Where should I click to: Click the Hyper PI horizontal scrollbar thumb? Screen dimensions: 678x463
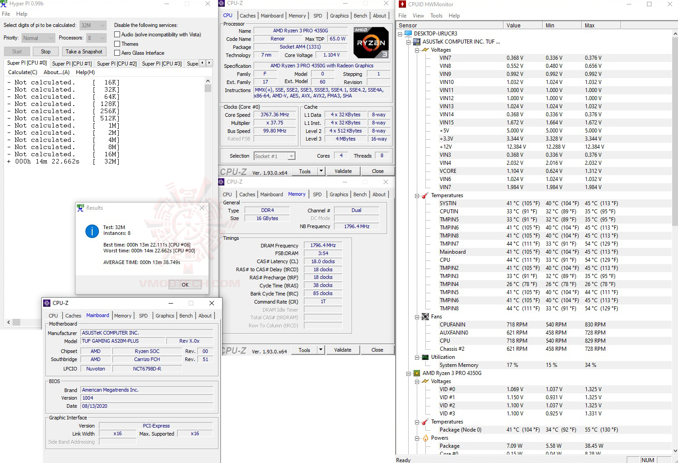16,322
